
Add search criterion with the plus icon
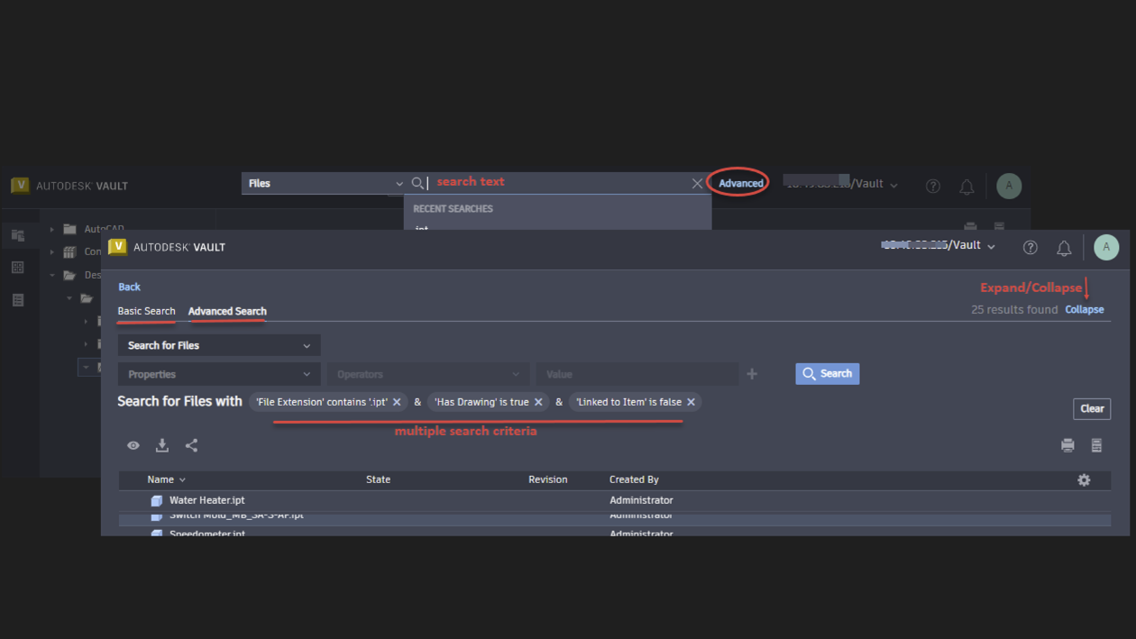752,374
